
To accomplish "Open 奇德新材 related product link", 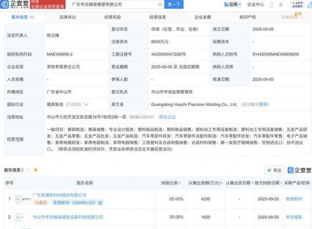I will 294,199.
